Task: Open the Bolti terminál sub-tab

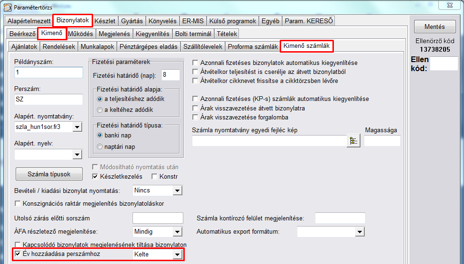Action: [193, 34]
